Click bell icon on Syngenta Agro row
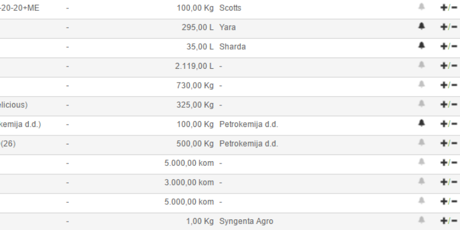 click(421, 220)
